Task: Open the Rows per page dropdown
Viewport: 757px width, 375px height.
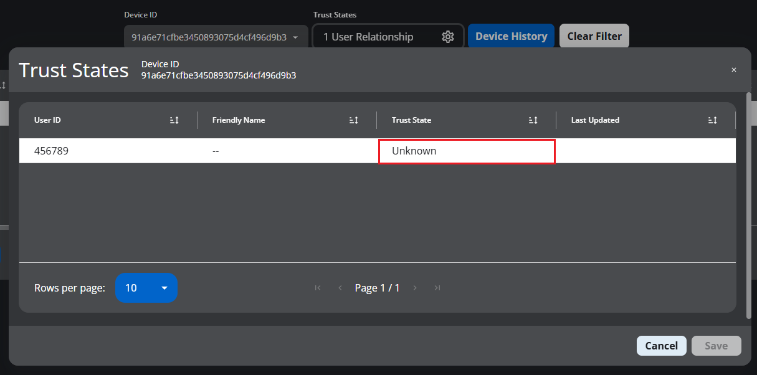Action: 146,288
